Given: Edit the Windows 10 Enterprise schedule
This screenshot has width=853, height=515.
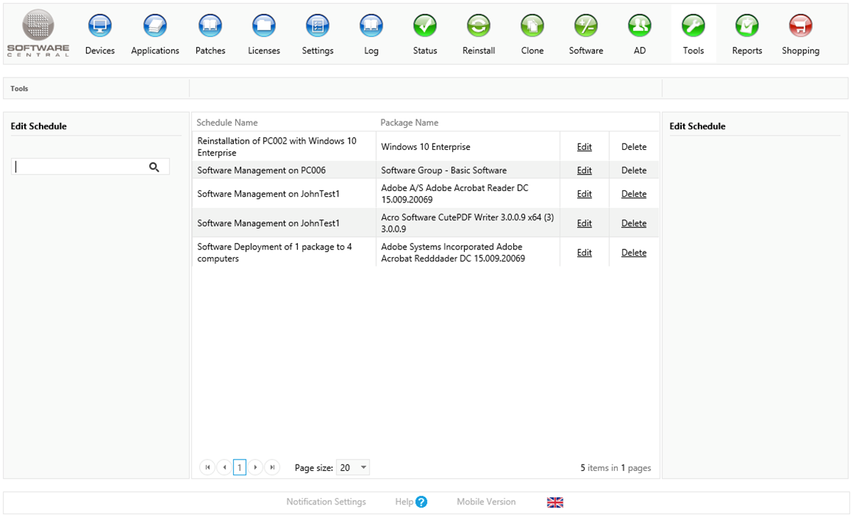Looking at the screenshot, I should 584,147.
